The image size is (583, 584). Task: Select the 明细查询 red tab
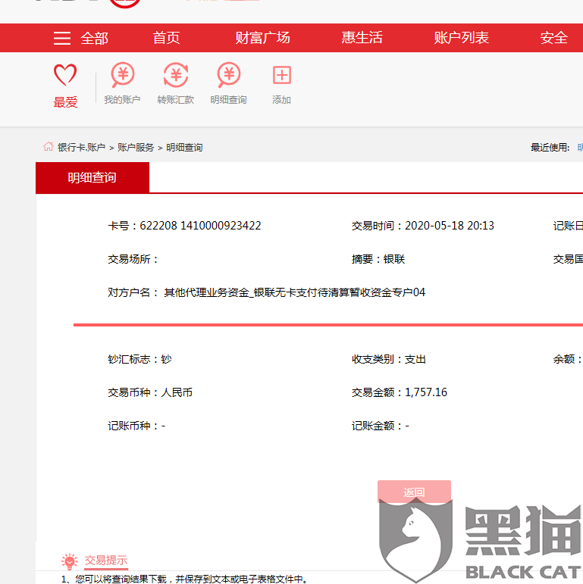(x=92, y=177)
